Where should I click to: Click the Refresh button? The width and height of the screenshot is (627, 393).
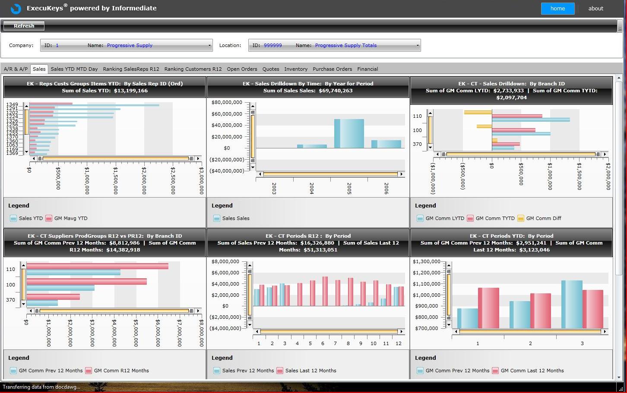(24, 26)
